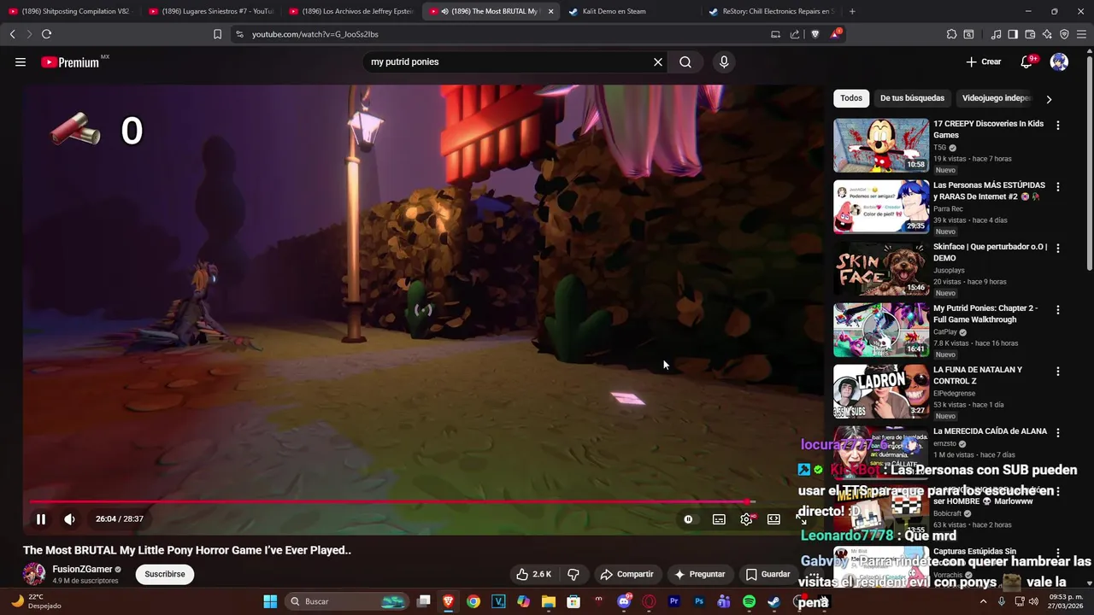Open the Crear create menu
Image resolution: width=1094 pixels, height=615 pixels.
[x=984, y=61]
